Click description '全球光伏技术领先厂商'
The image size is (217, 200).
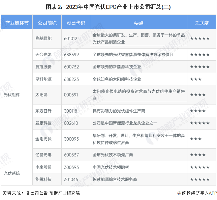[113, 155]
